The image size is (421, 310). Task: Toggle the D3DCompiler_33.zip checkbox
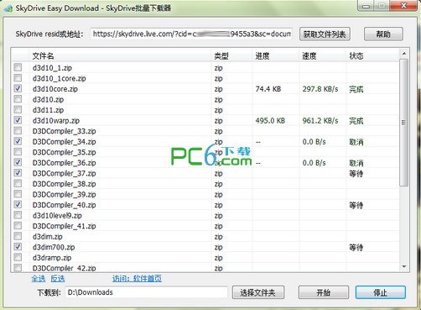pos(18,130)
